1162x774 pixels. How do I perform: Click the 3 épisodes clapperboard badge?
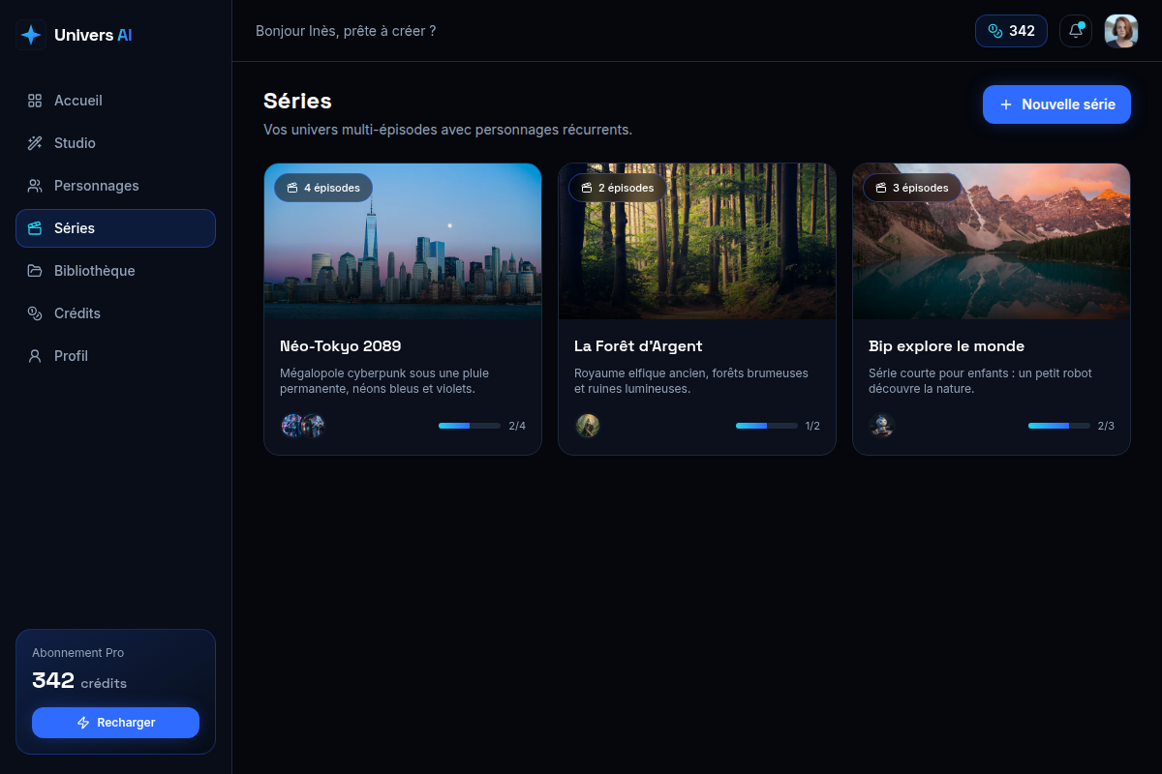(912, 188)
